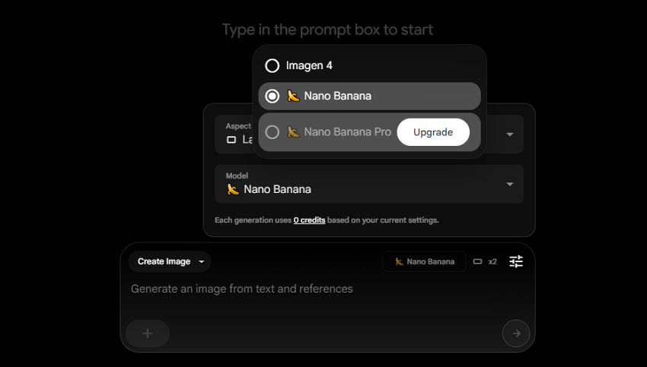Open the 0 credits link
This screenshot has width=647, height=367.
(x=309, y=220)
